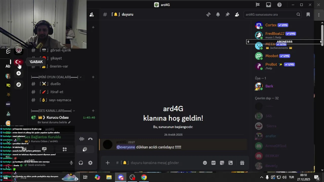Open the inbox icon in title bar
Screen dimensions: 324x182
[269, 5]
